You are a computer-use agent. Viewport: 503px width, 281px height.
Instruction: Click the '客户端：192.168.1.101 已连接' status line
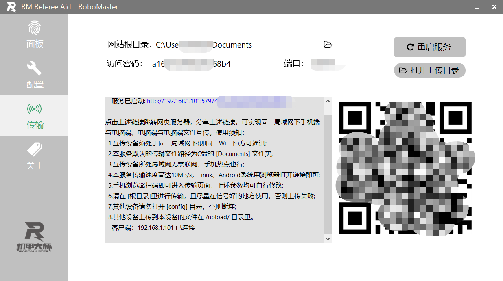click(153, 227)
